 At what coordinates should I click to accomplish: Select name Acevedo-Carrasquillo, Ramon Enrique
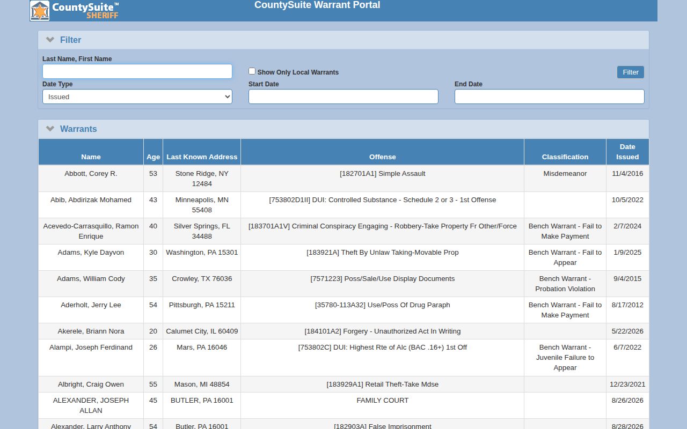coord(91,231)
